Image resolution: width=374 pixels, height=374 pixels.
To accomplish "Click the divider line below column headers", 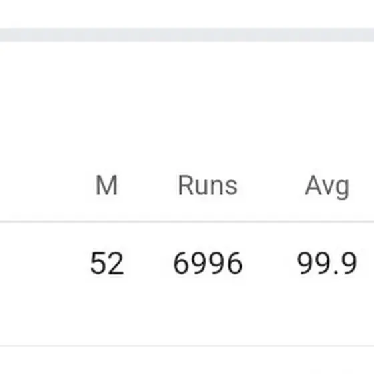I will coord(187,222).
